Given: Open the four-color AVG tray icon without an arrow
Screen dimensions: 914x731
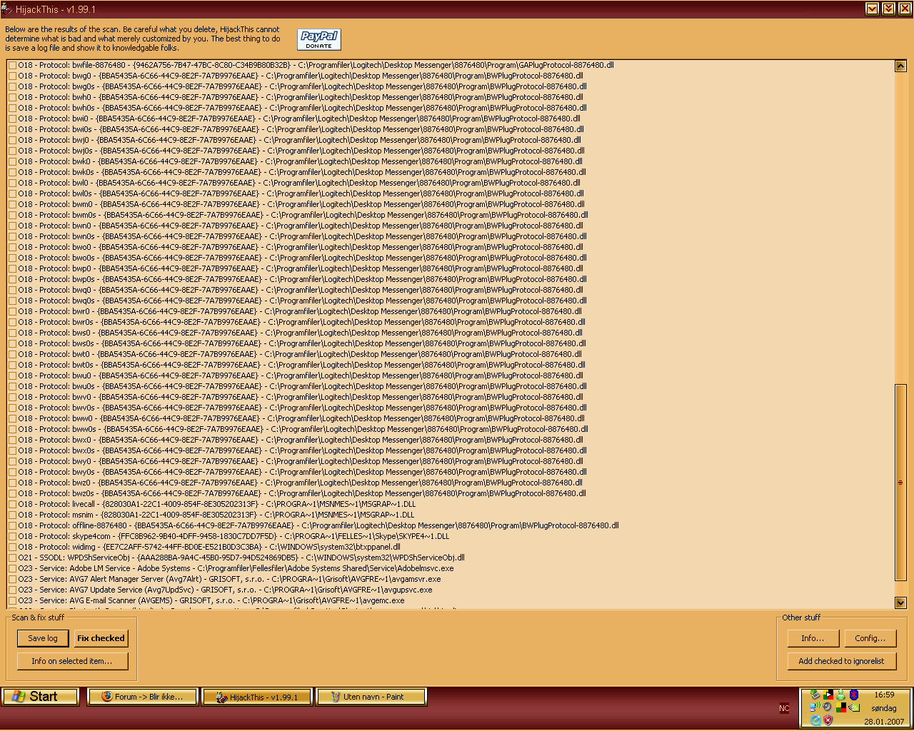Looking at the screenshot, I should tap(841, 707).
